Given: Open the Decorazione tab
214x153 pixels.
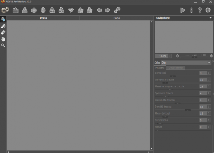Looking at the screenshot, I should point(176,68).
